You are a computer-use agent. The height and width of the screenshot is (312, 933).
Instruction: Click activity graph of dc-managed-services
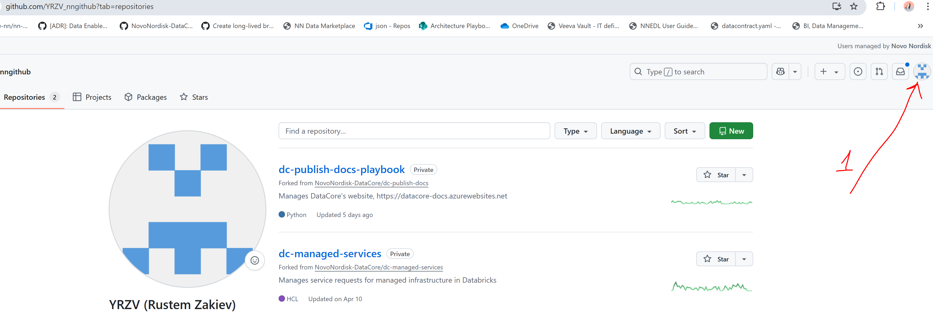[711, 287]
